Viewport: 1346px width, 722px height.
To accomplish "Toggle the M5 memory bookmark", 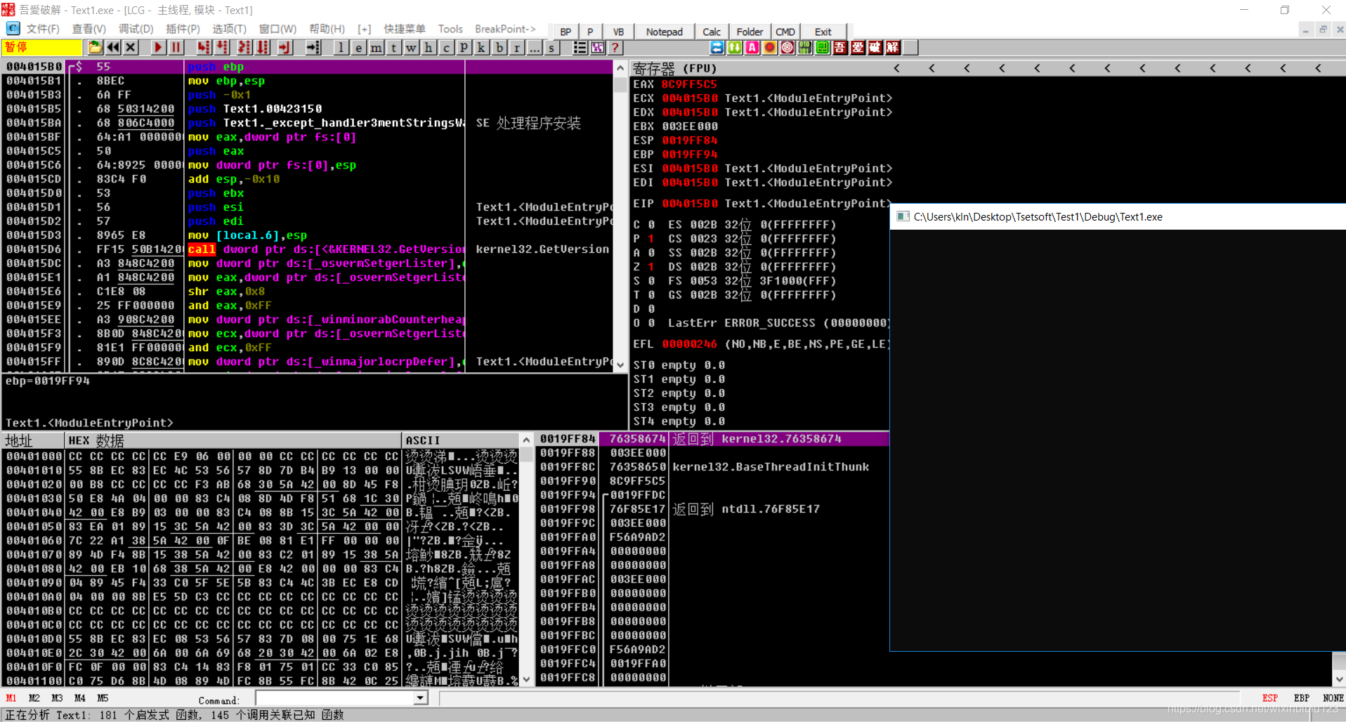I will [103, 698].
